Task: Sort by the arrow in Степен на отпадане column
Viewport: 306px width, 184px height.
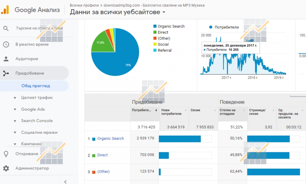Action: point(244,110)
